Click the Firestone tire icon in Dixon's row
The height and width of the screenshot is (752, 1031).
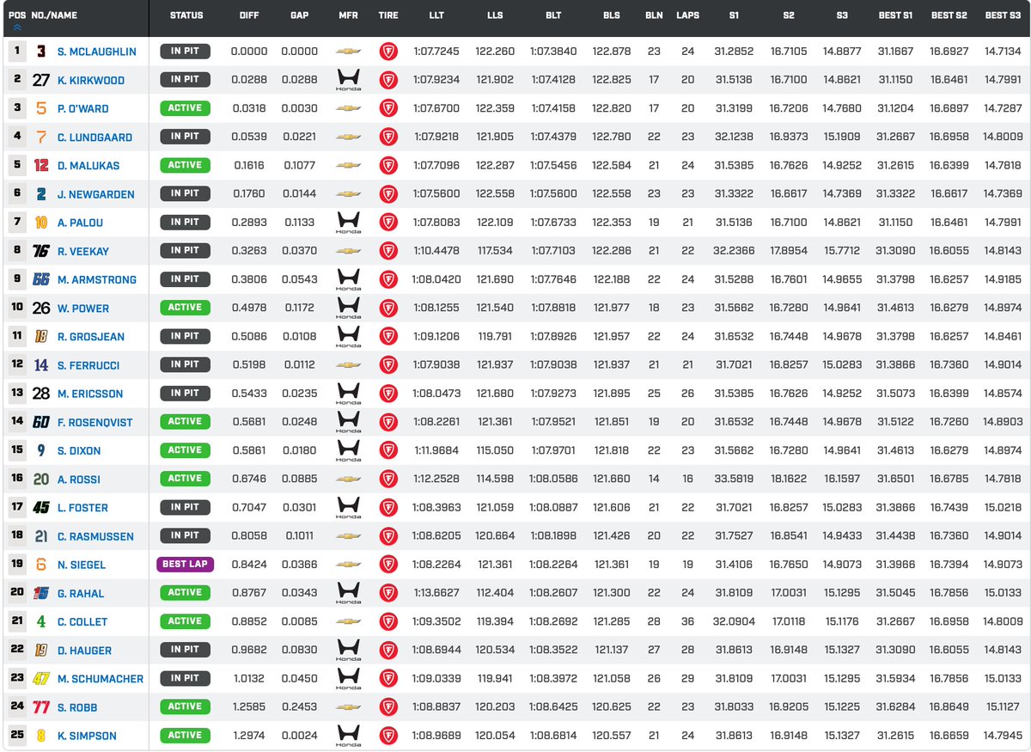388,450
